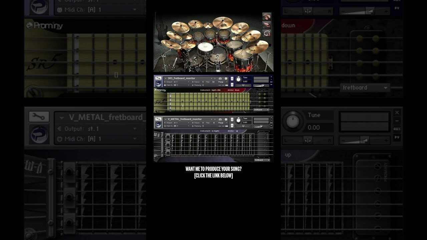Mute the SR5_fretboard_monitor instrument
Screen dimensions: 427x240
[232, 84]
